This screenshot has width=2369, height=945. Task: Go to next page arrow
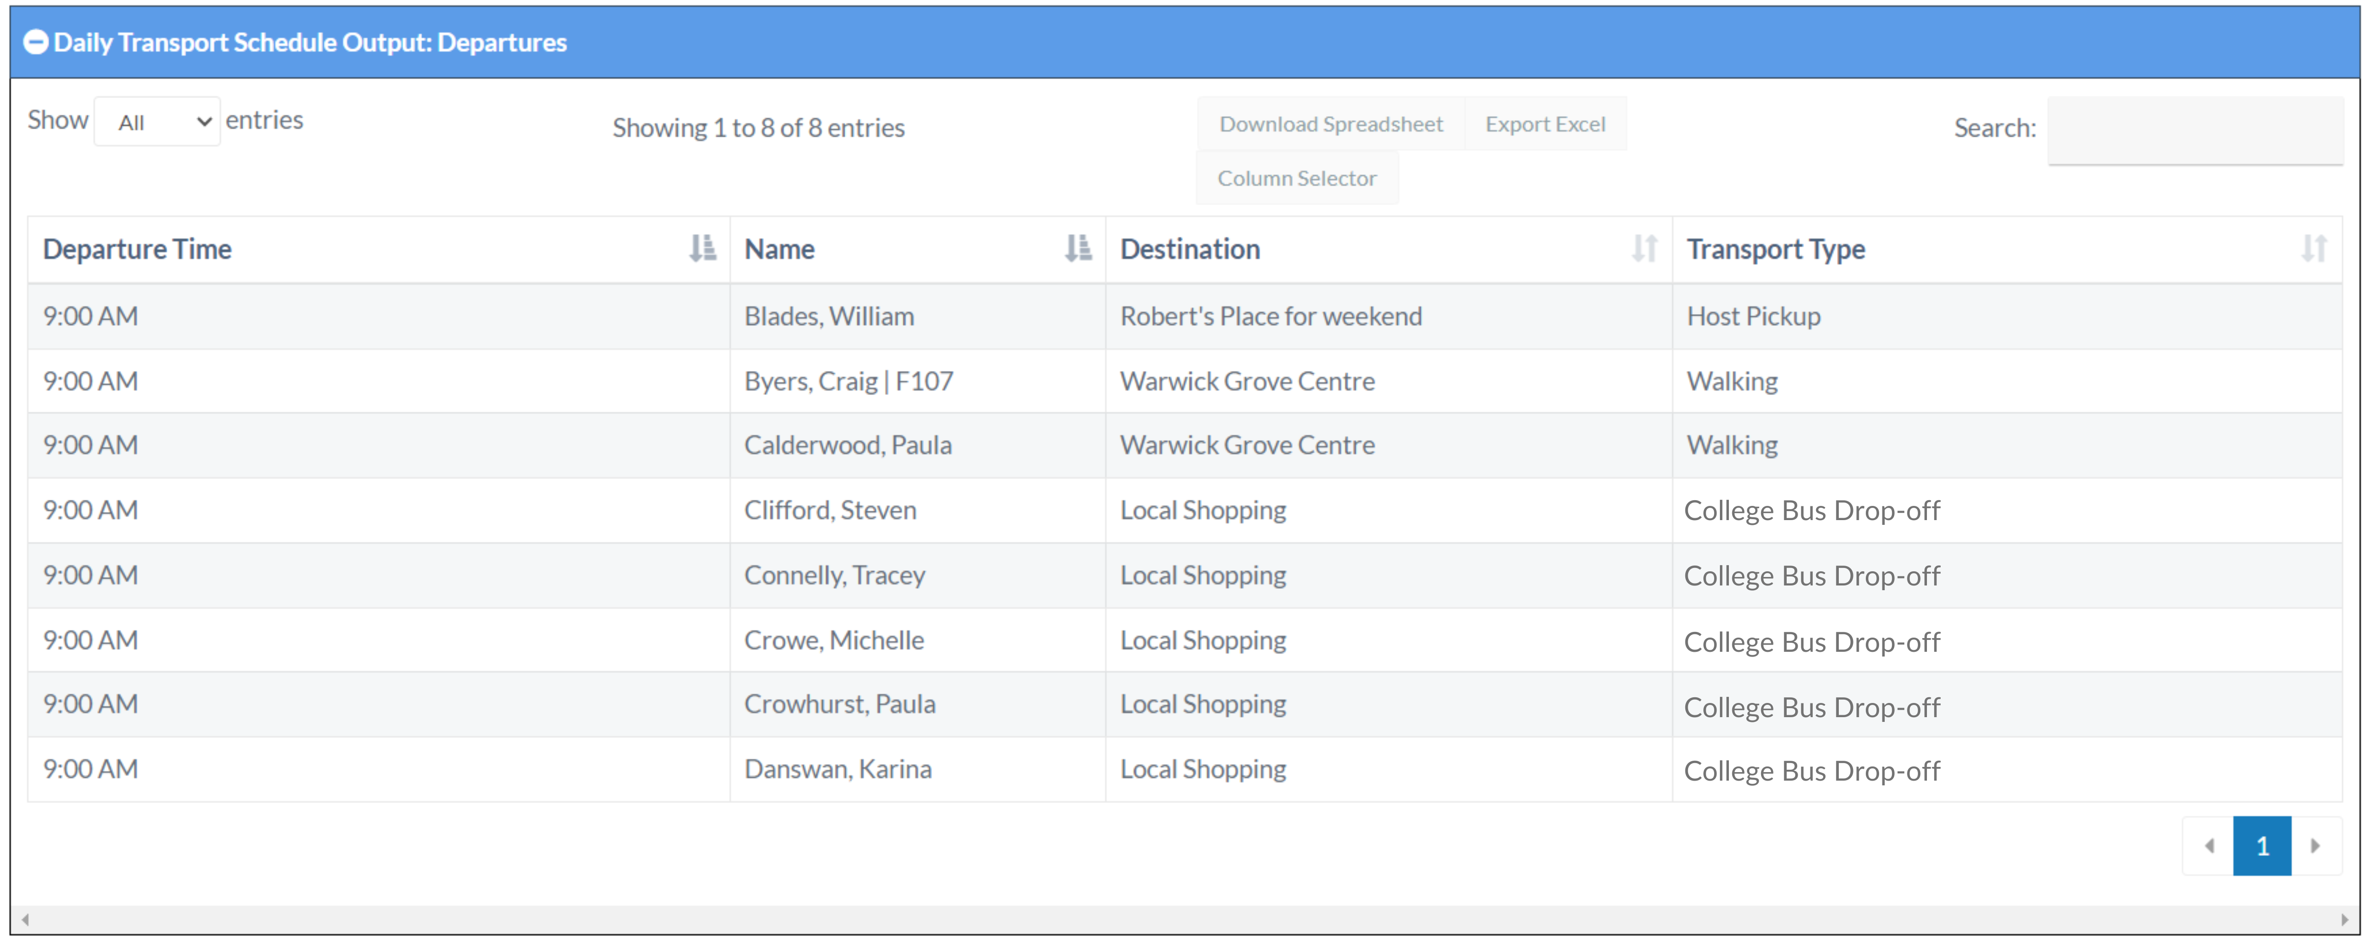(2315, 846)
